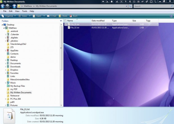Collapse the Folders pane chevron
This screenshot has width=174, height=124.
[x=61, y=21]
